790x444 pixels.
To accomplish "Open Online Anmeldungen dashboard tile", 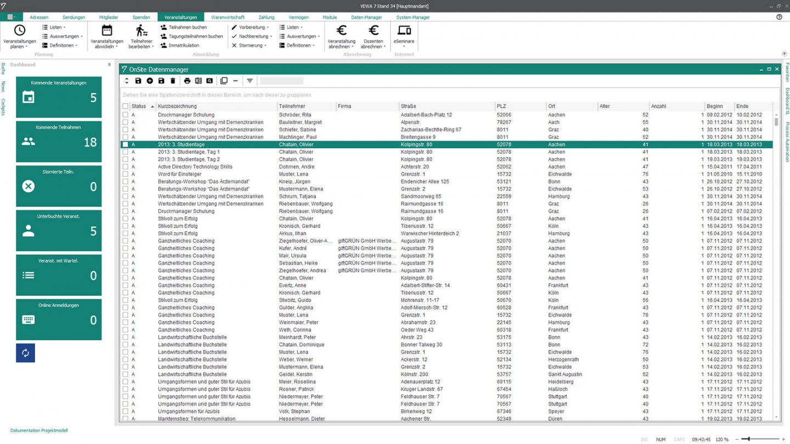I will (x=59, y=319).
